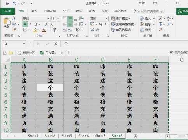Switch to the Data tab

click(79, 11)
